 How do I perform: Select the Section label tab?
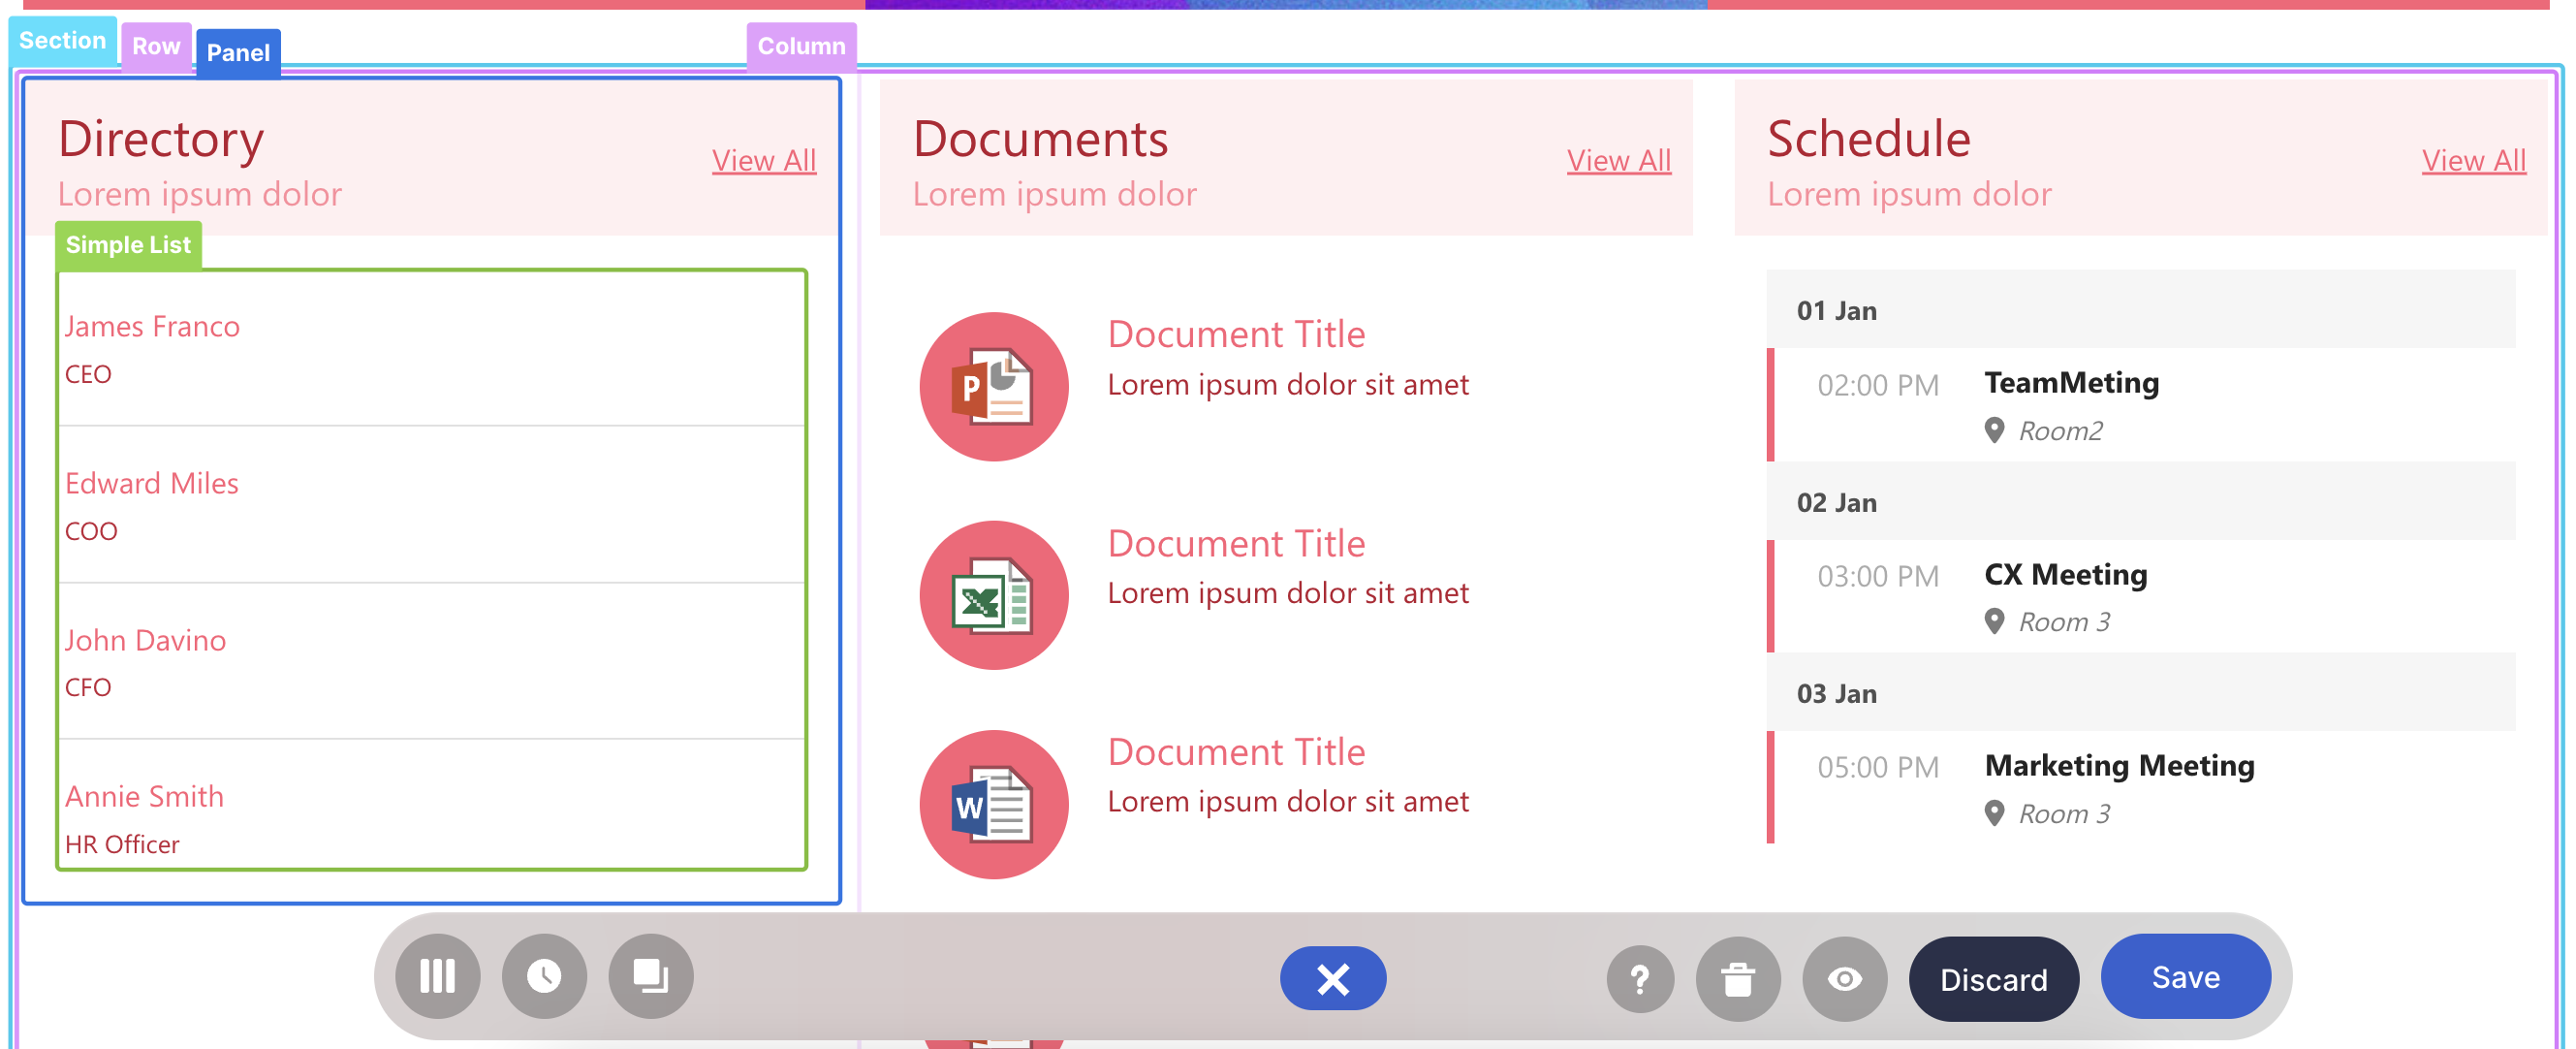62,41
